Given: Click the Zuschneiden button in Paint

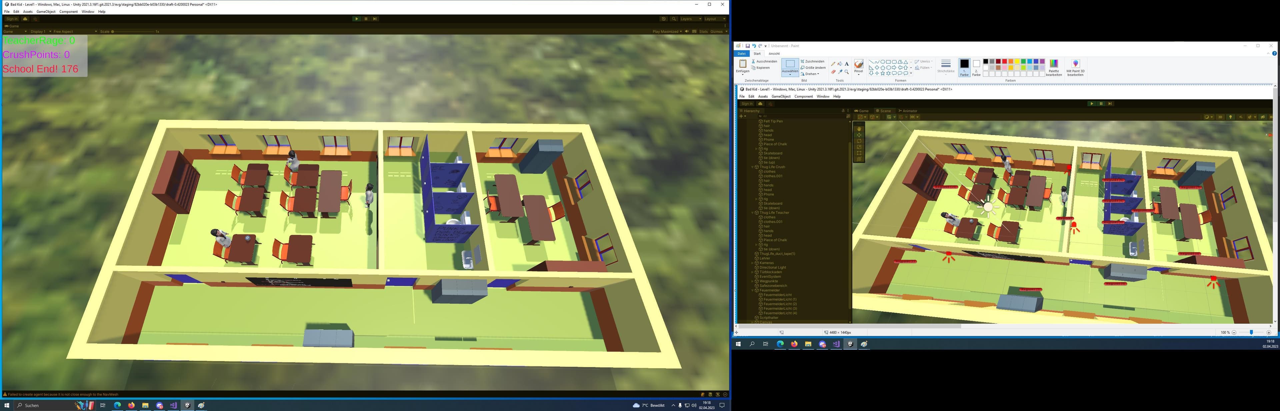Looking at the screenshot, I should click(x=812, y=62).
